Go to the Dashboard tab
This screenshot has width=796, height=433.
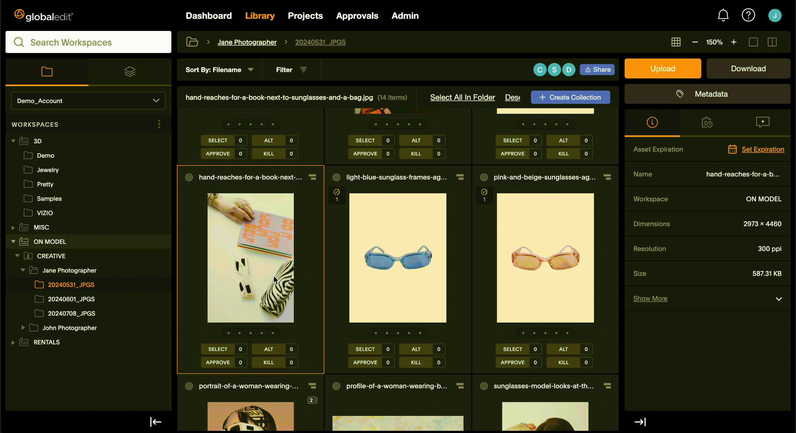coord(209,16)
